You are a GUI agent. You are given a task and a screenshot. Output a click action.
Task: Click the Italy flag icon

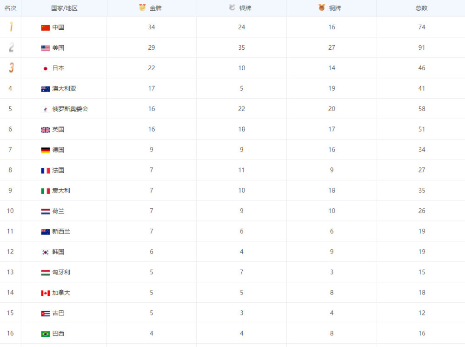click(x=46, y=191)
